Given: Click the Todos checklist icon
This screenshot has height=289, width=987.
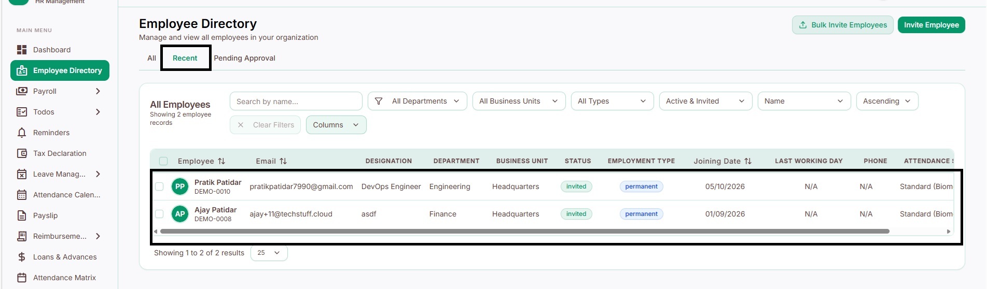Looking at the screenshot, I should pos(22,112).
